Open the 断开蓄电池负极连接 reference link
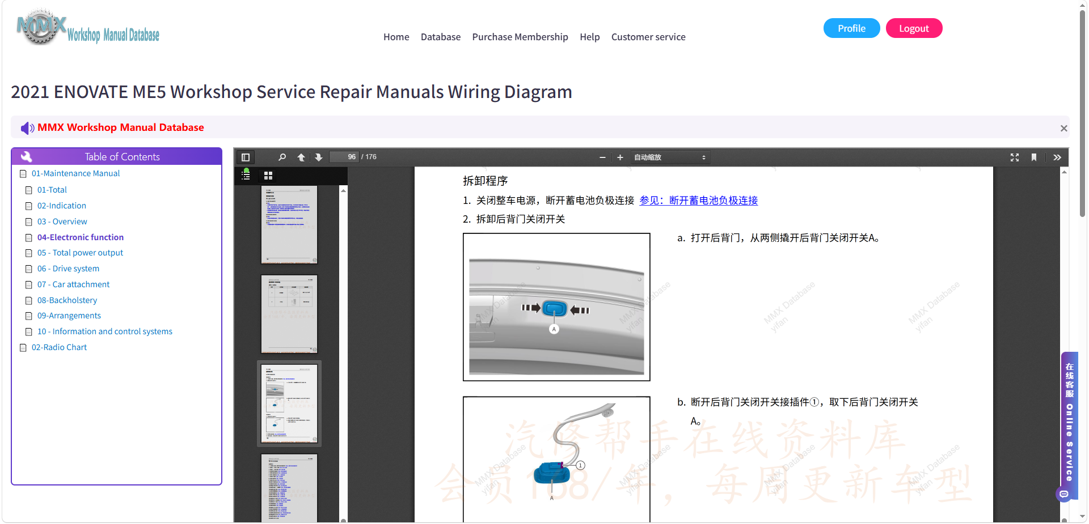This screenshot has height=524, width=1089. coord(698,201)
